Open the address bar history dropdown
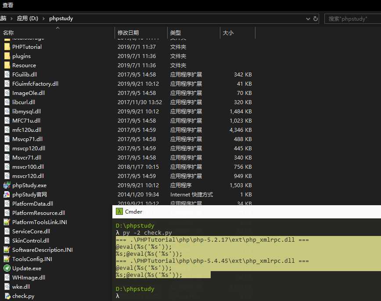381x301 pixels. pyautogui.click(x=308, y=19)
